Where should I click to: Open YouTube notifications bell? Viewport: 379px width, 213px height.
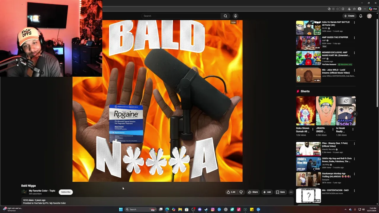361,16
